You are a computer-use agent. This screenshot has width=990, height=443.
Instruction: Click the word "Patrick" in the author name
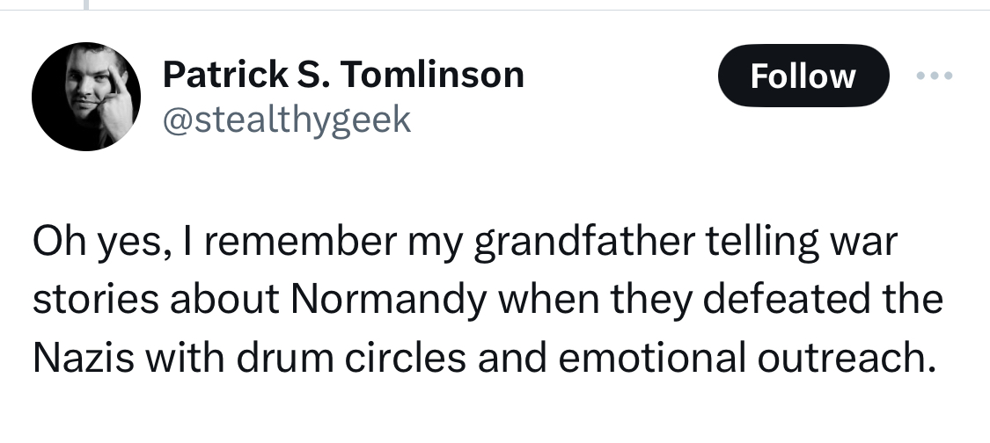click(x=224, y=75)
